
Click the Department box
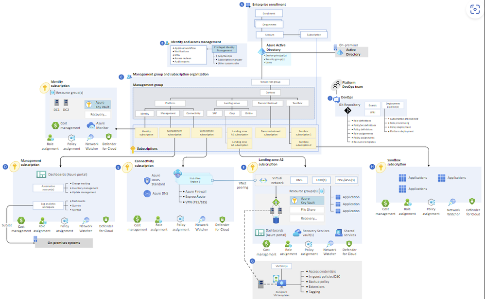[x=269, y=24]
